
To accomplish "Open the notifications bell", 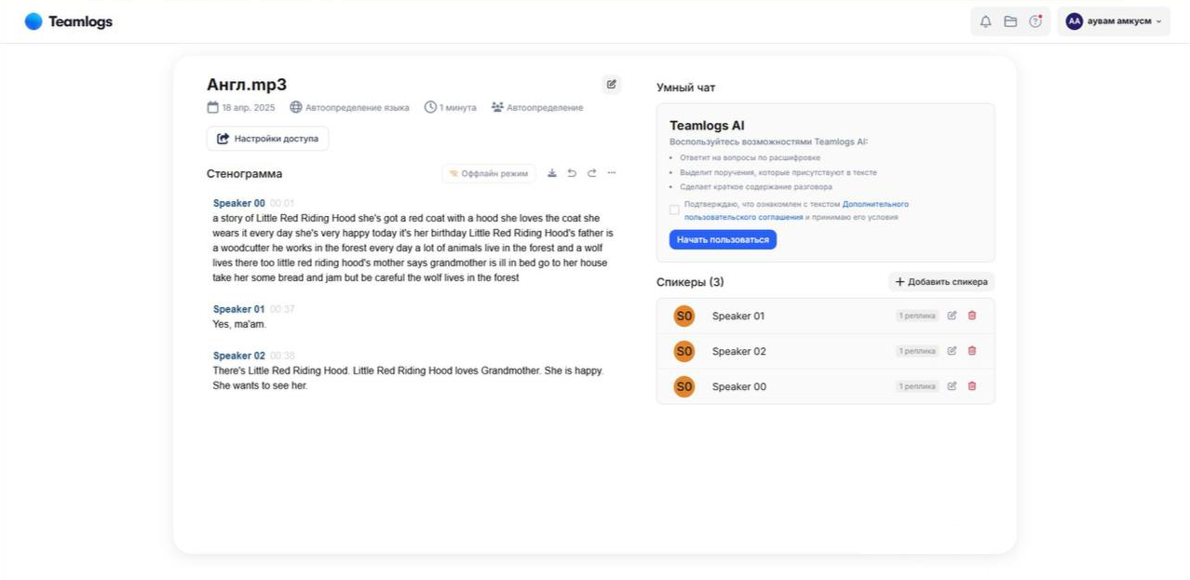I will (985, 21).
